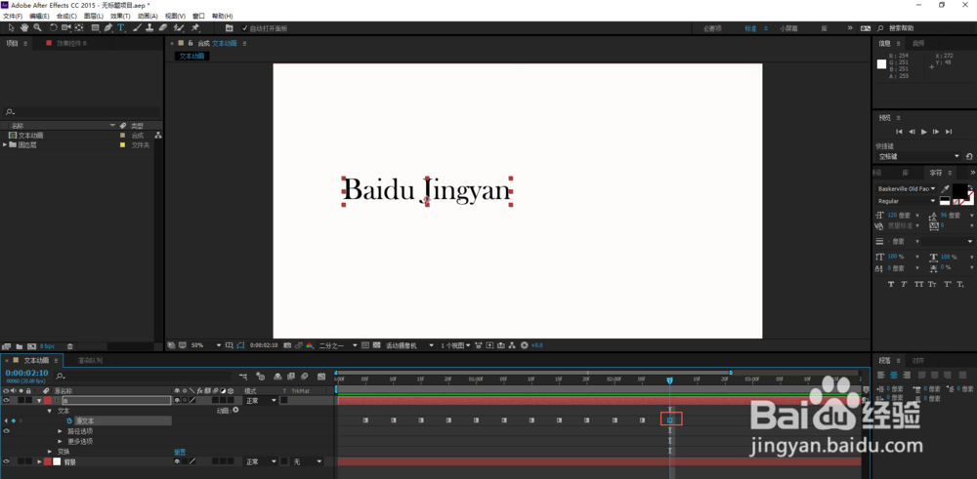
Task: Click the Subscript button in Character panel
Action: tap(960, 284)
